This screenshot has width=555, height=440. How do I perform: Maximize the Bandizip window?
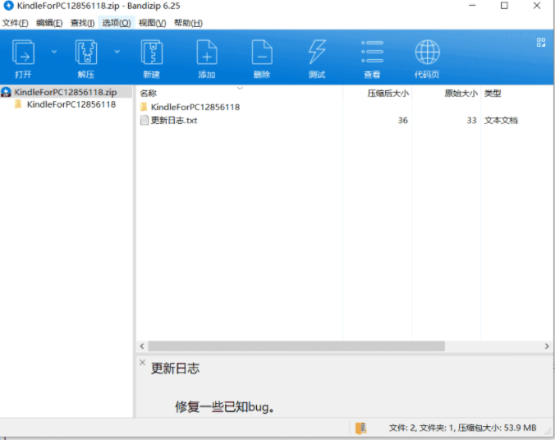click(x=504, y=6)
